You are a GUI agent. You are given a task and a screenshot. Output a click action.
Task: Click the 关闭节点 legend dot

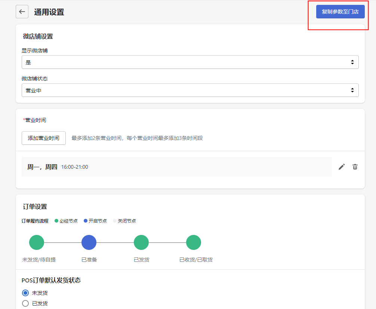pos(115,221)
